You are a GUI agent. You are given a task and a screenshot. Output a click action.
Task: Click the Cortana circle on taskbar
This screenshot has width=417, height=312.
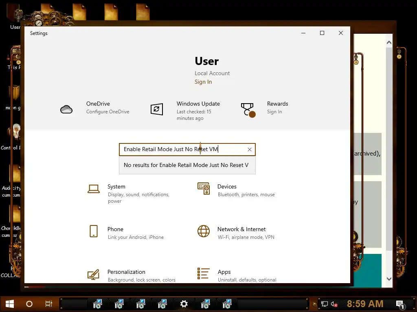point(29,304)
